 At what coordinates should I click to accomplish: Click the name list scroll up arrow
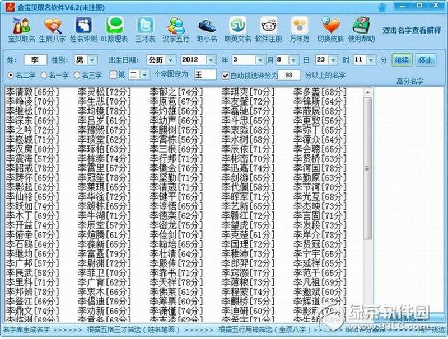pyautogui.click(x=368, y=92)
